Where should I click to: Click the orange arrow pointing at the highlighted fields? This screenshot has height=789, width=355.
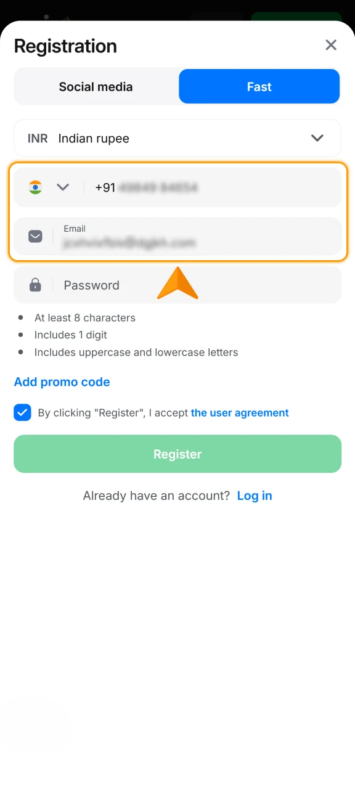point(177,282)
